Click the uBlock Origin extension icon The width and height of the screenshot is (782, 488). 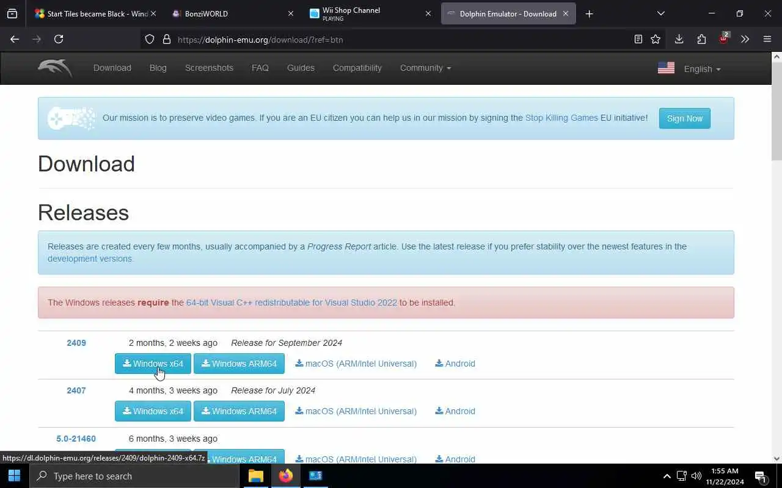click(x=724, y=39)
